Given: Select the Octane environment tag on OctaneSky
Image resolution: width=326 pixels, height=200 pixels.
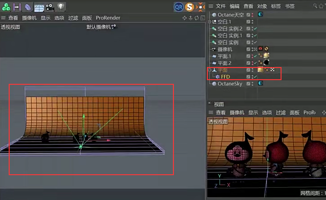Looking at the screenshot, I should [260, 83].
